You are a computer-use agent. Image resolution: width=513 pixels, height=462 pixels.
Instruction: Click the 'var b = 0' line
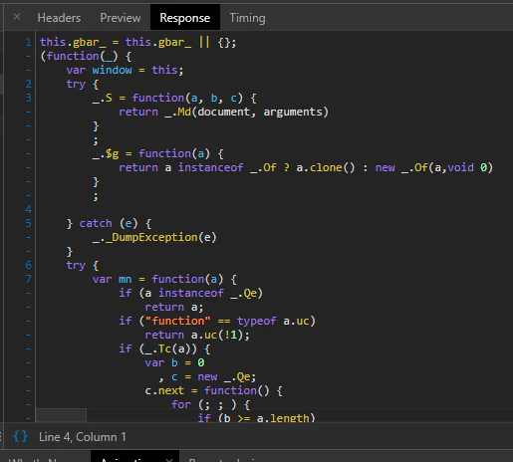pos(174,362)
